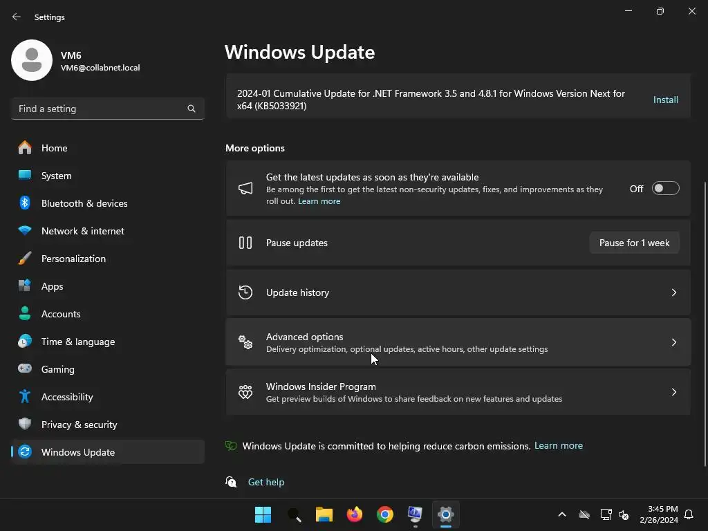
Task: Click the Accounts person icon
Action: coord(25,313)
